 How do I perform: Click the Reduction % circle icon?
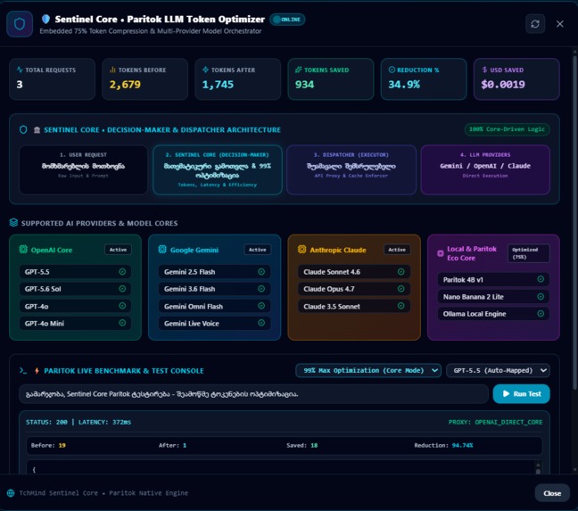(392, 70)
